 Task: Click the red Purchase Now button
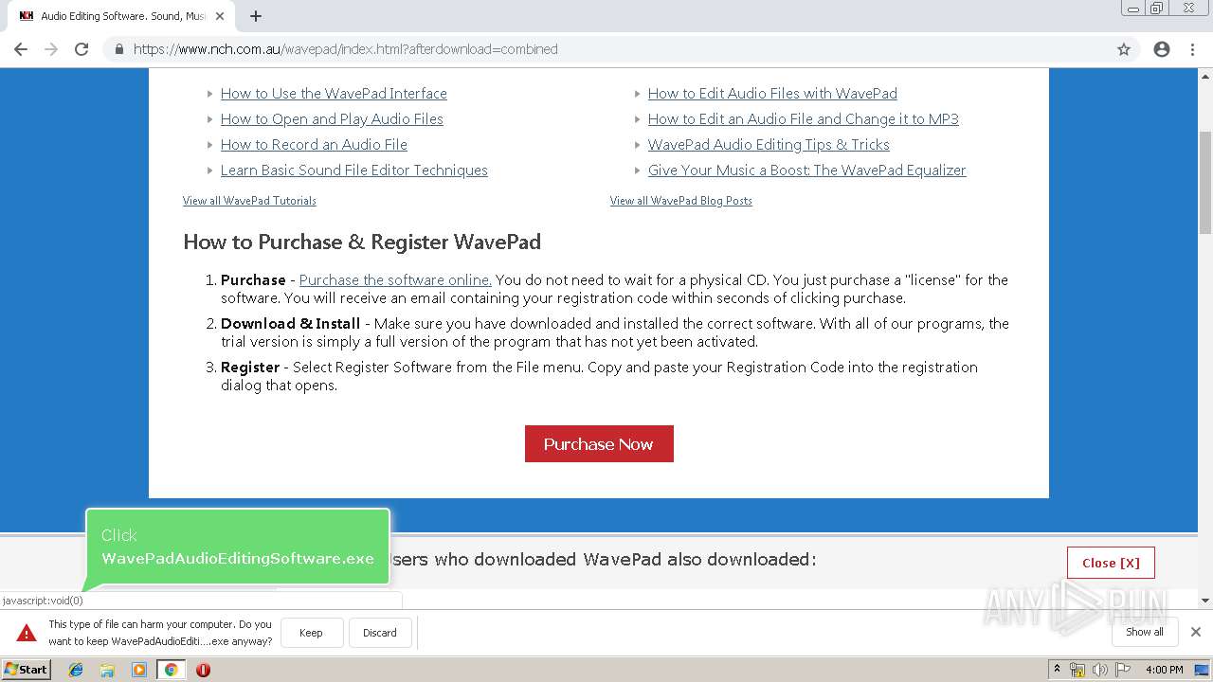point(599,444)
